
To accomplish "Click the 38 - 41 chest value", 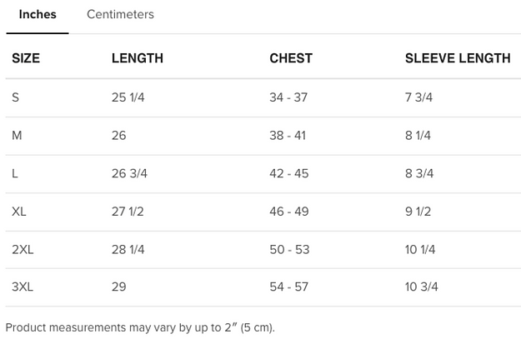I will click(x=288, y=136).
